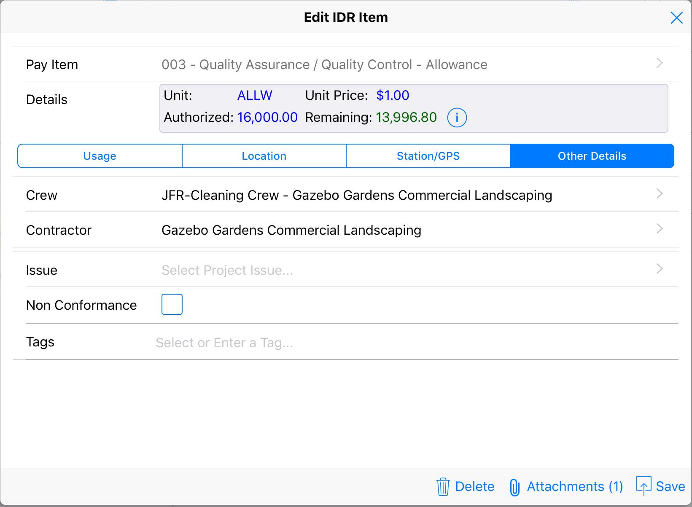This screenshot has width=692, height=507.
Task: Click the Attachments (1) label
Action: (x=575, y=486)
